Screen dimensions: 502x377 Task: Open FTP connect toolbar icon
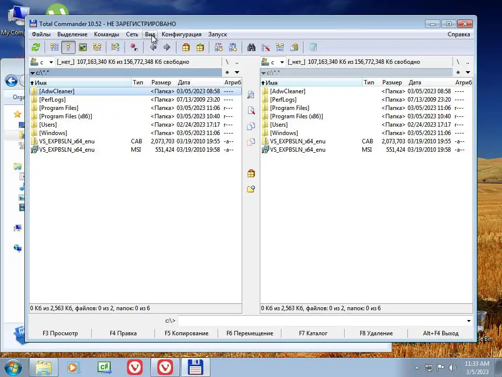[x=219, y=48]
